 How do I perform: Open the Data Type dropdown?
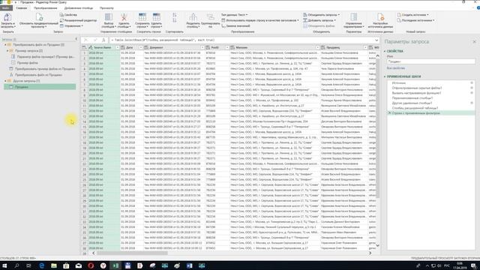pos(234,15)
